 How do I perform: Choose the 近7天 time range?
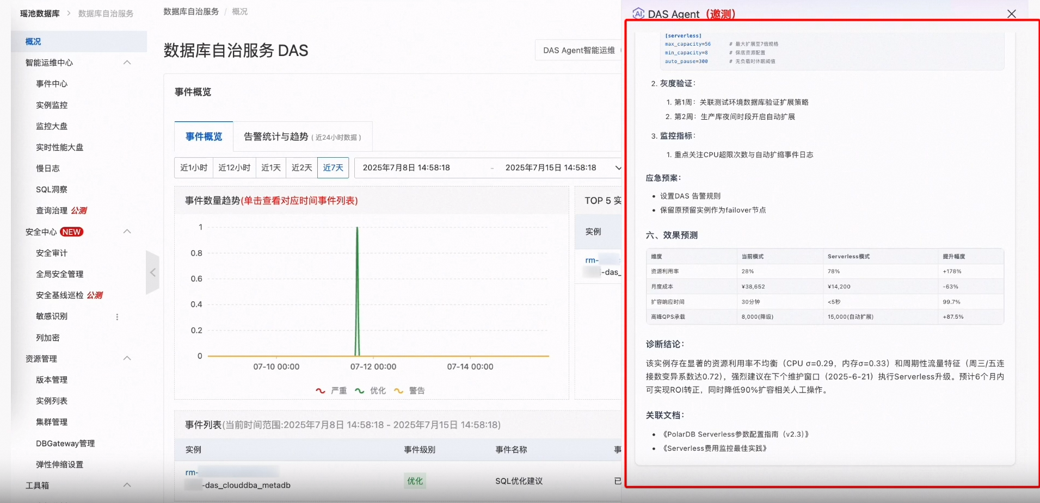[x=333, y=168]
